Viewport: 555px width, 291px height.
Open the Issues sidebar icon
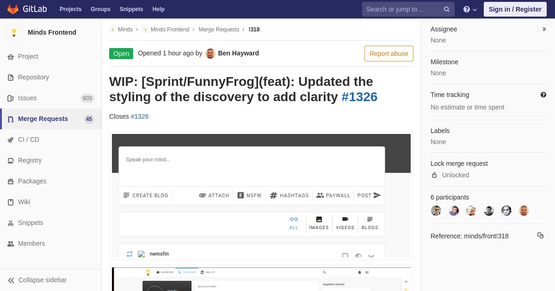(11, 98)
